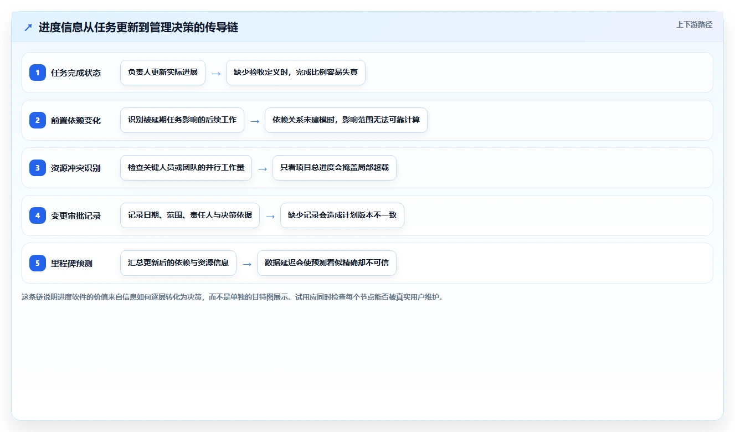Viewport: 735px width, 432px height.
Task: Click the 上下游路径 label
Action: pyautogui.click(x=694, y=24)
